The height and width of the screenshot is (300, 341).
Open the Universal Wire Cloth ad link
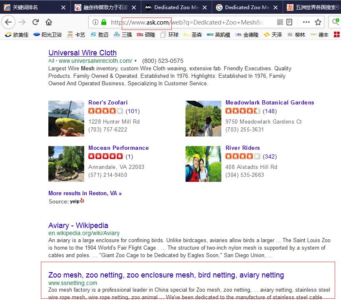[x=82, y=52]
